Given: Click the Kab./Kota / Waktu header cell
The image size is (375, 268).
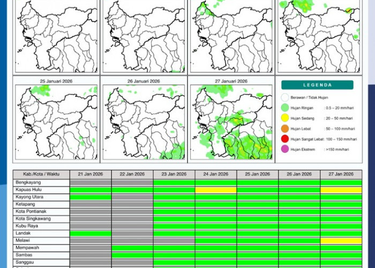Looking at the screenshot, I should coord(41,174).
